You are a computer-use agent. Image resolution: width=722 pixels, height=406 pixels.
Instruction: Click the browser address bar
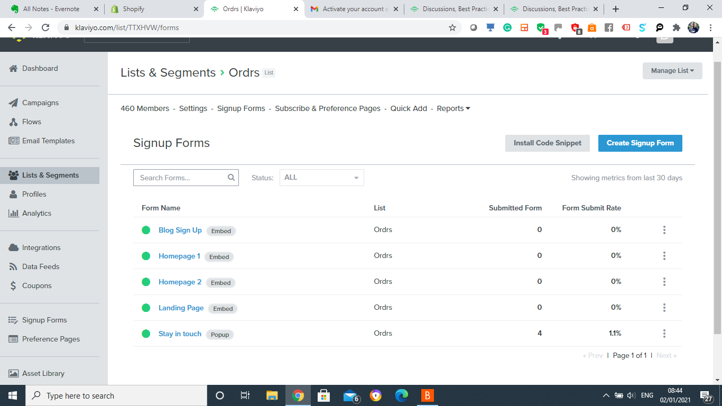coord(259,27)
